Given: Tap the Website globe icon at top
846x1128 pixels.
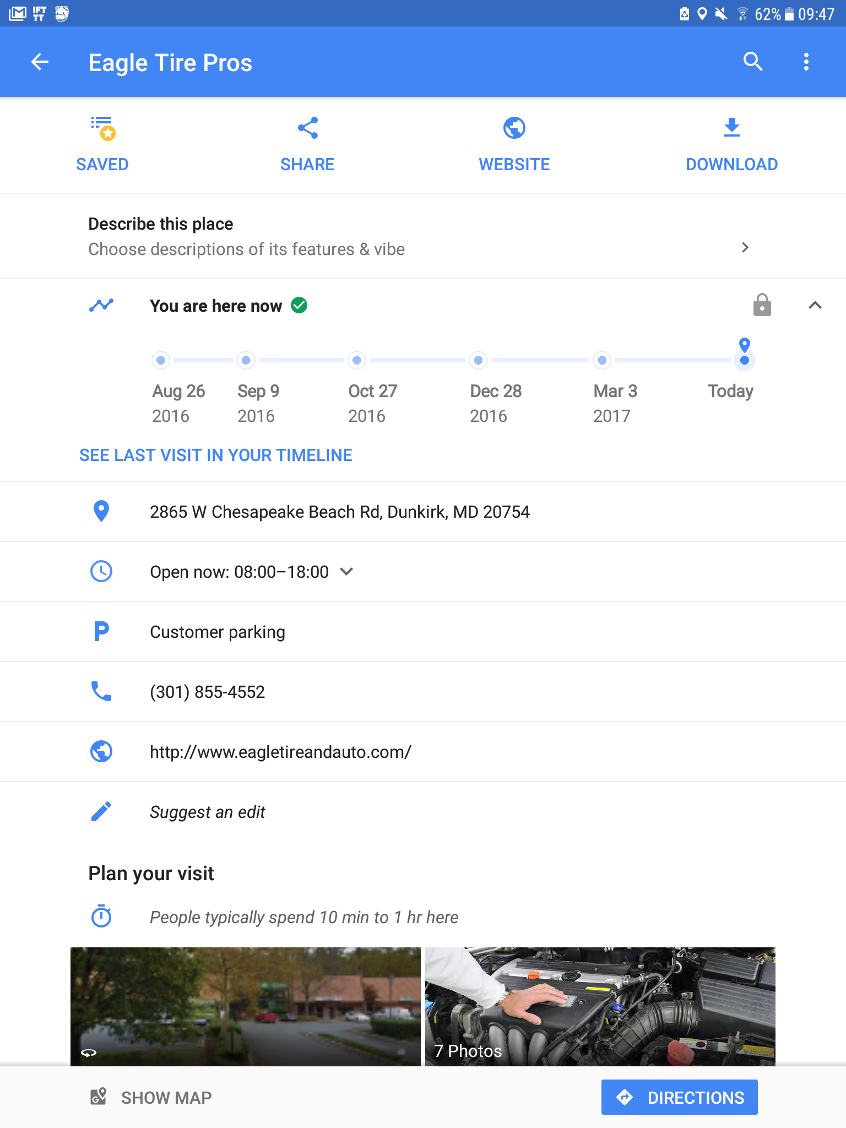Looking at the screenshot, I should point(514,128).
